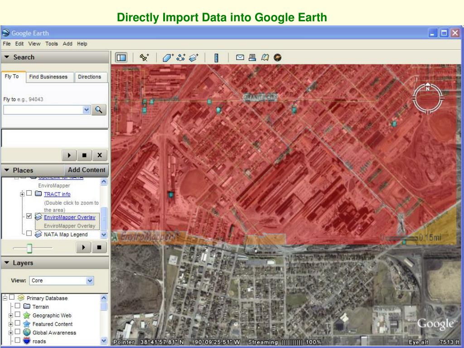The height and width of the screenshot is (348, 464).
Task: Open the Fly to dropdown arrow
Action: pyautogui.click(x=87, y=110)
